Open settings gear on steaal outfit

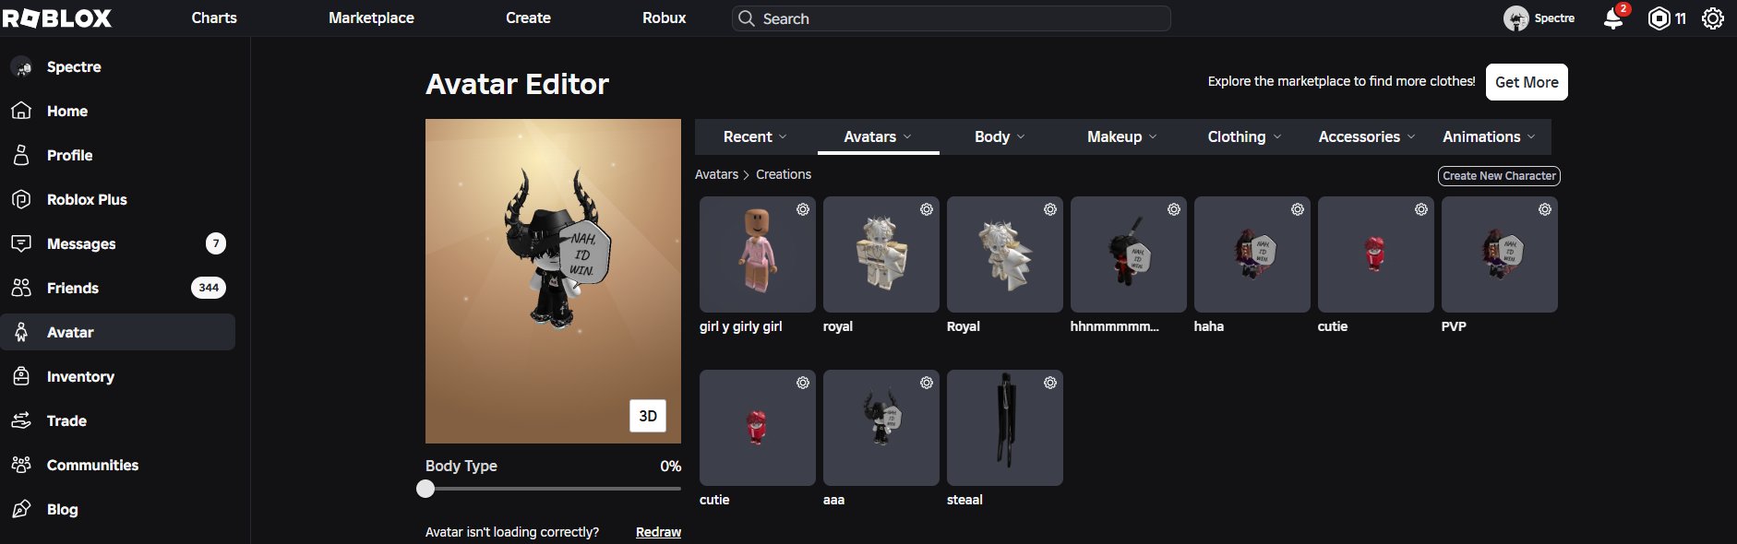1050,383
